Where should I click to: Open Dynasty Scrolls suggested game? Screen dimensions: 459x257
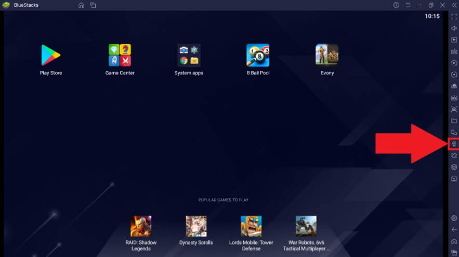196,226
